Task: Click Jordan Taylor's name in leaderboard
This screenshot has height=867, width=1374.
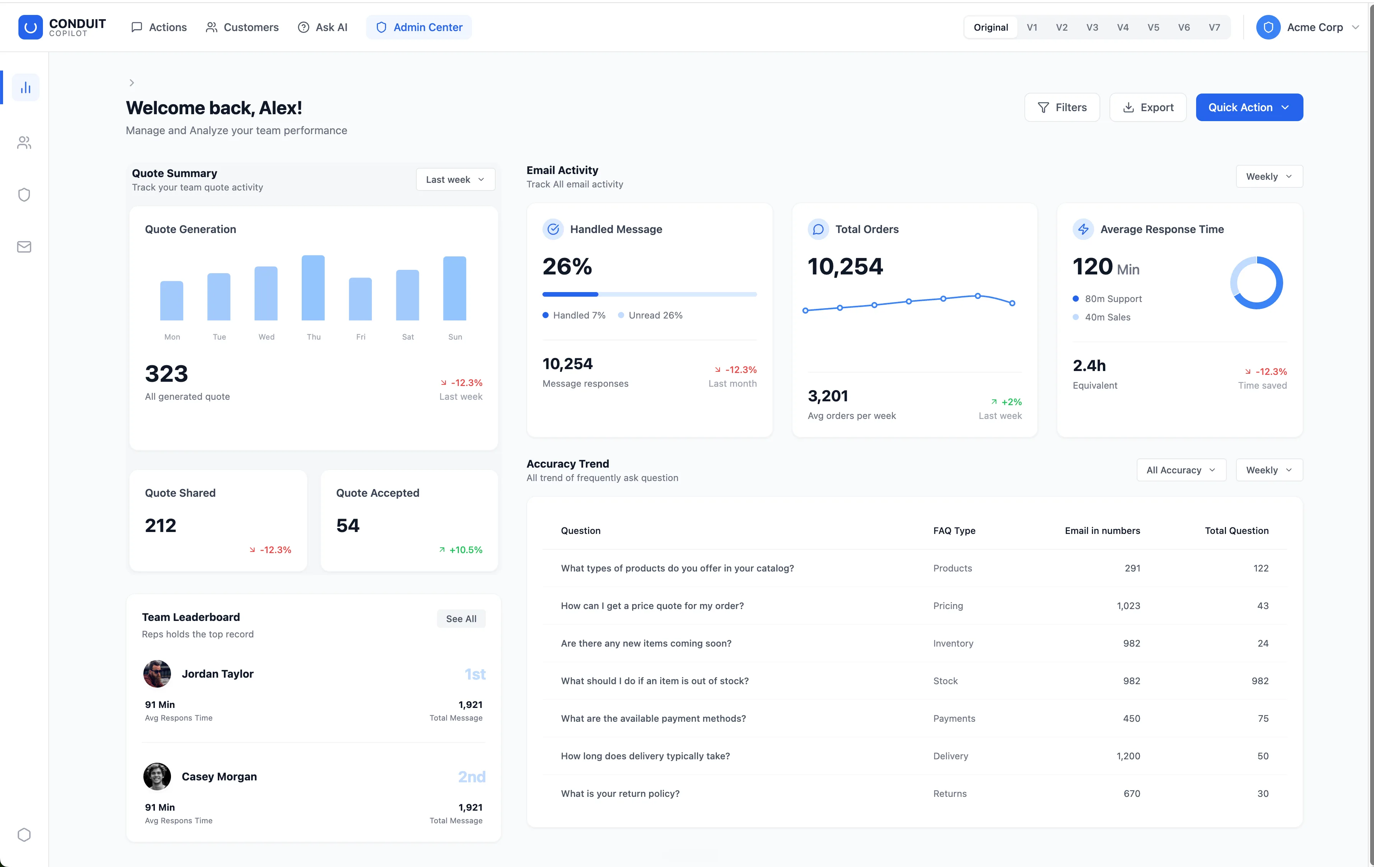Action: click(x=217, y=674)
